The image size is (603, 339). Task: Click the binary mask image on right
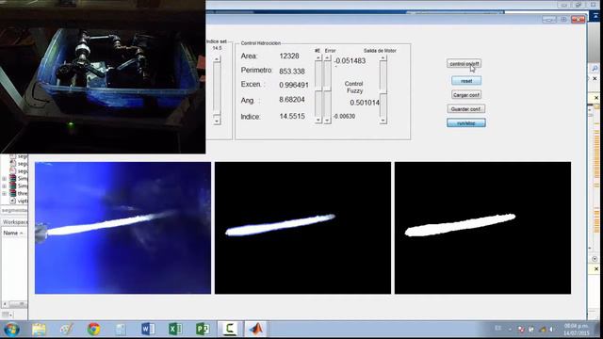click(482, 228)
